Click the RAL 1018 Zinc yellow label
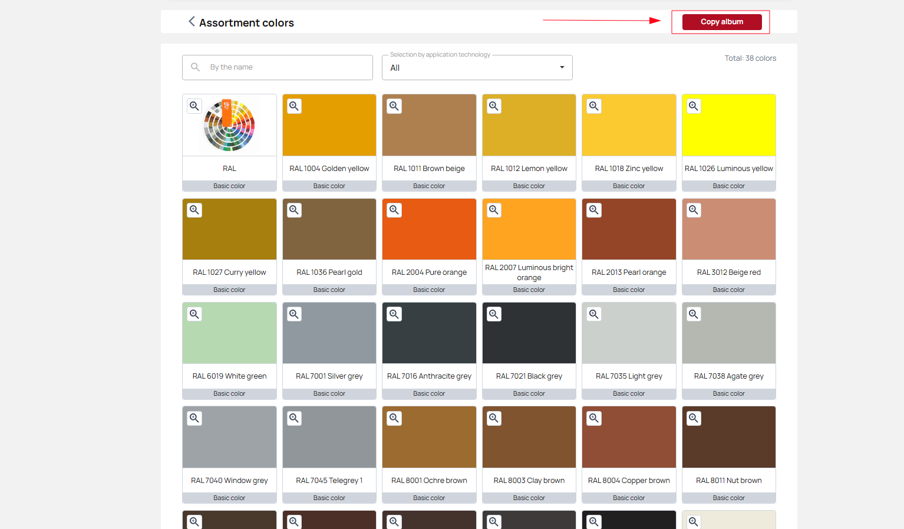Image resolution: width=904 pixels, height=529 pixels. click(x=629, y=169)
